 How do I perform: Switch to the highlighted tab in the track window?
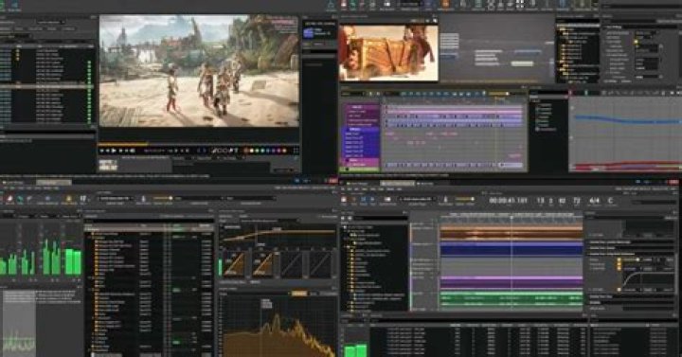pos(398,184)
